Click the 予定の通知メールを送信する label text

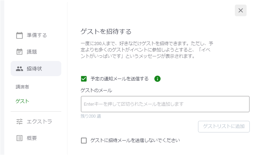119,79
